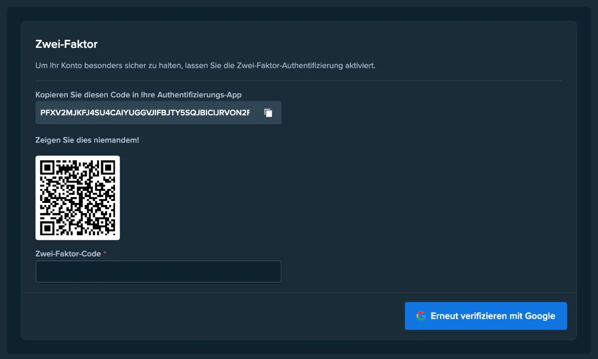This screenshot has height=359, width=598.
Task: Click the Um Ihr Konto description sentence
Action: coord(205,65)
